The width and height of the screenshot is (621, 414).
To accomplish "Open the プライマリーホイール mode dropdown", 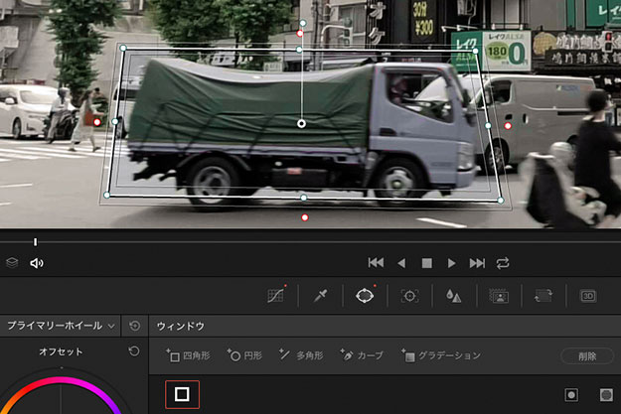I will pos(60,326).
